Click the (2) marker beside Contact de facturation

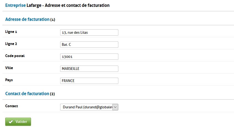click(x=52, y=94)
